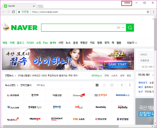Open the 조선일보 newspaper logo
The image size is (157, 128).
coord(13,95)
